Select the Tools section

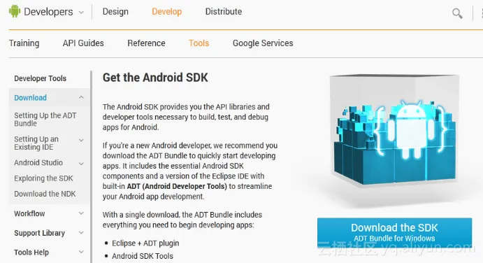point(199,43)
